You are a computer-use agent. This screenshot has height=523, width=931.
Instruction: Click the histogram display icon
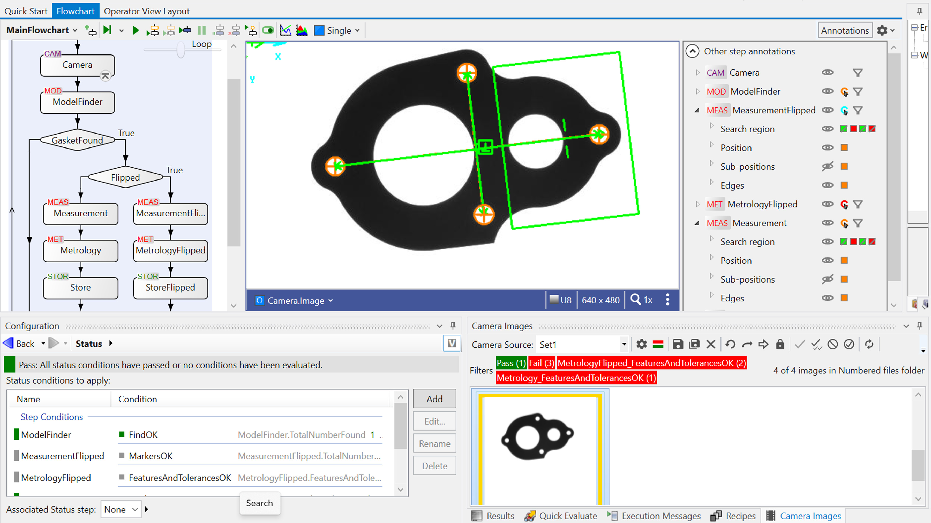coord(302,30)
